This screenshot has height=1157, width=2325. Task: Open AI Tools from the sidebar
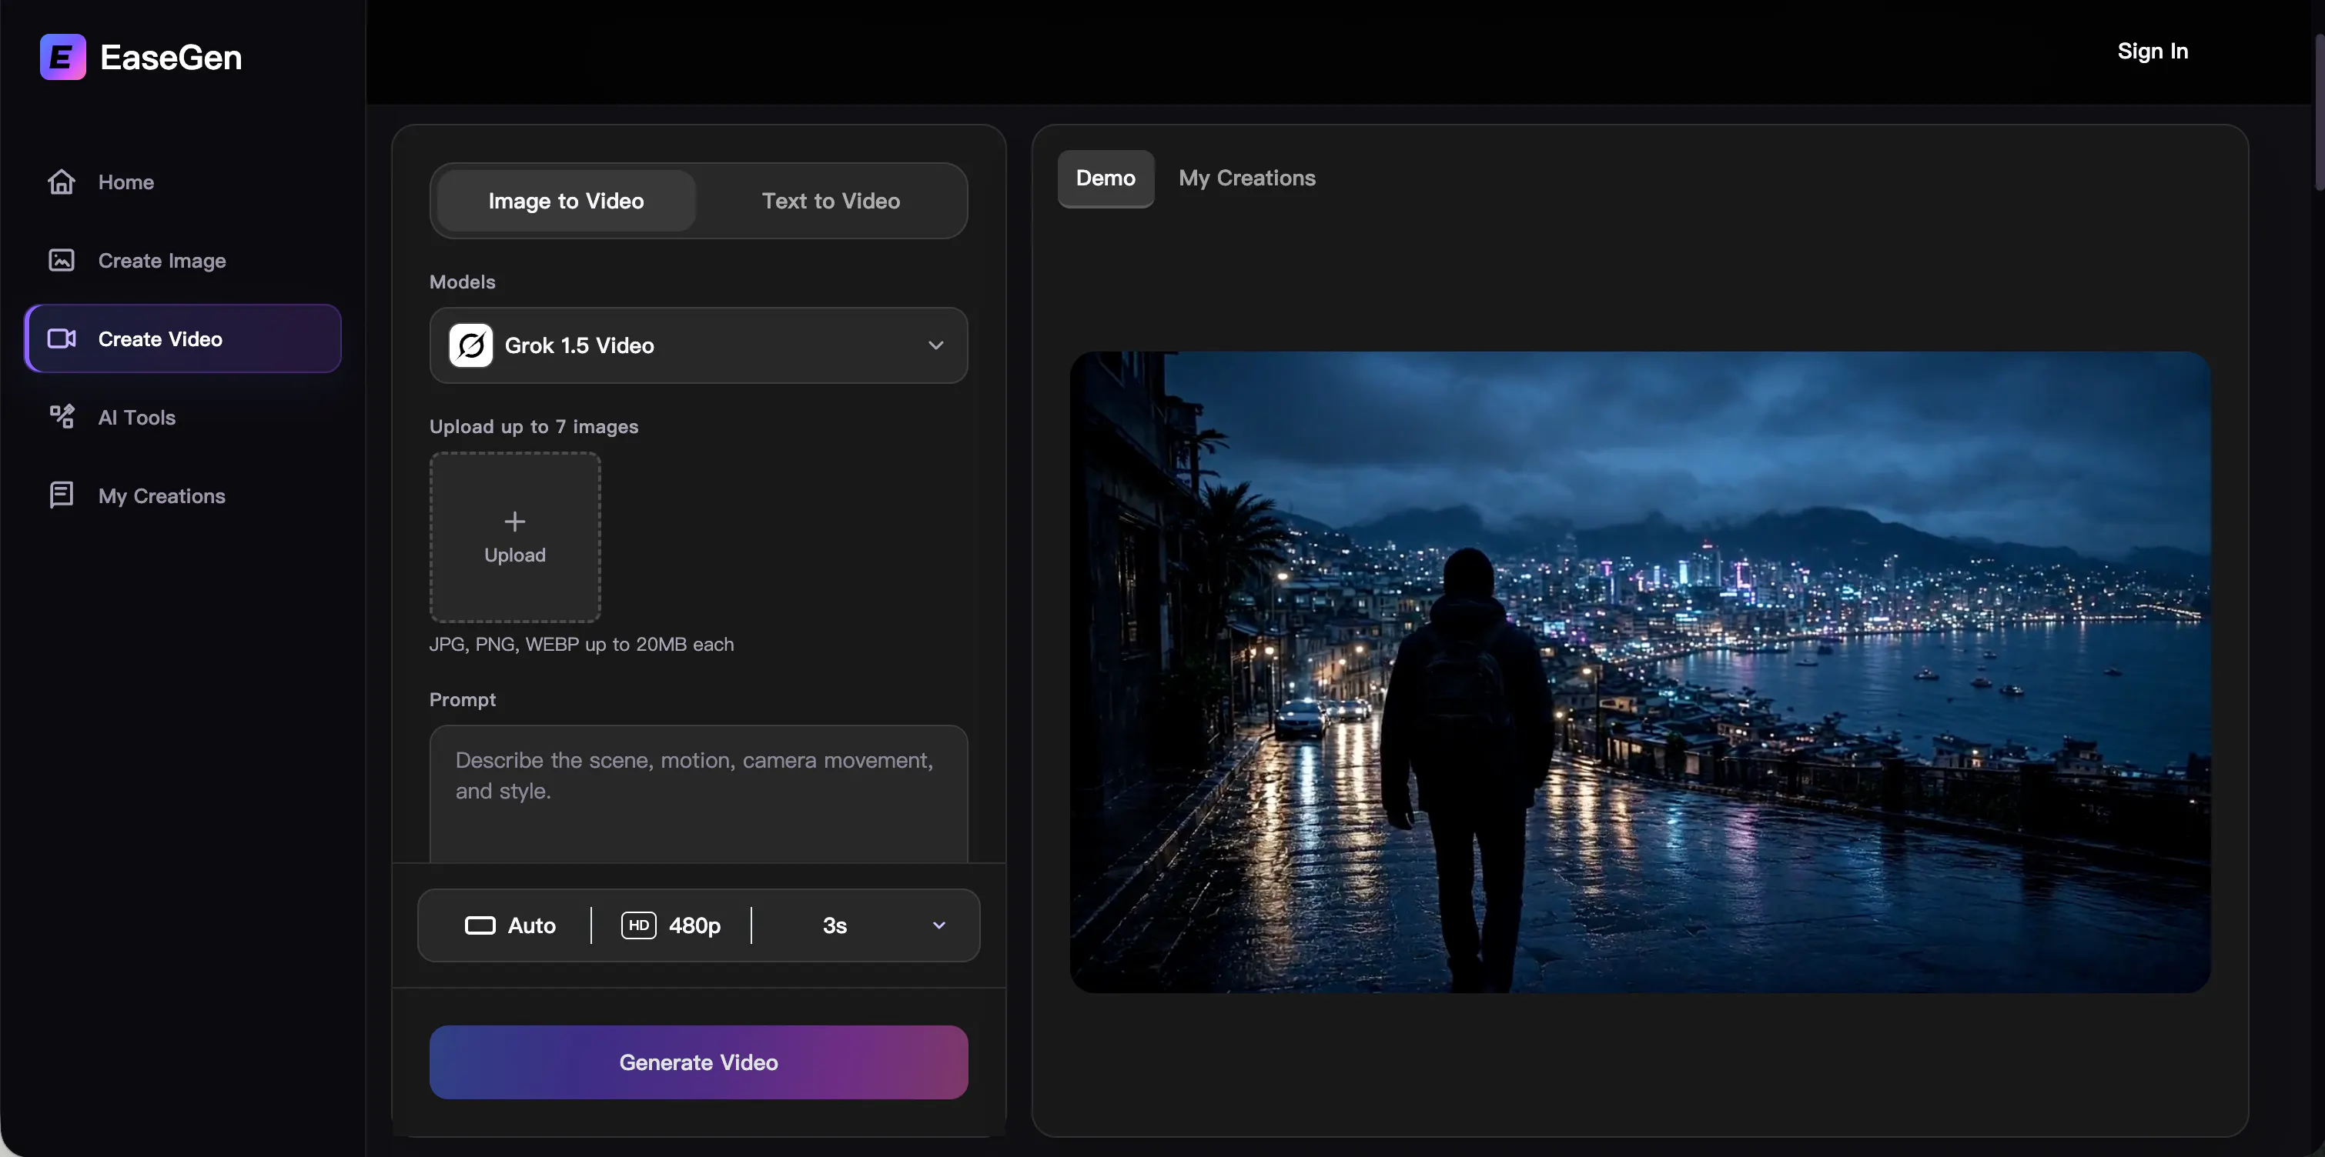click(x=183, y=417)
